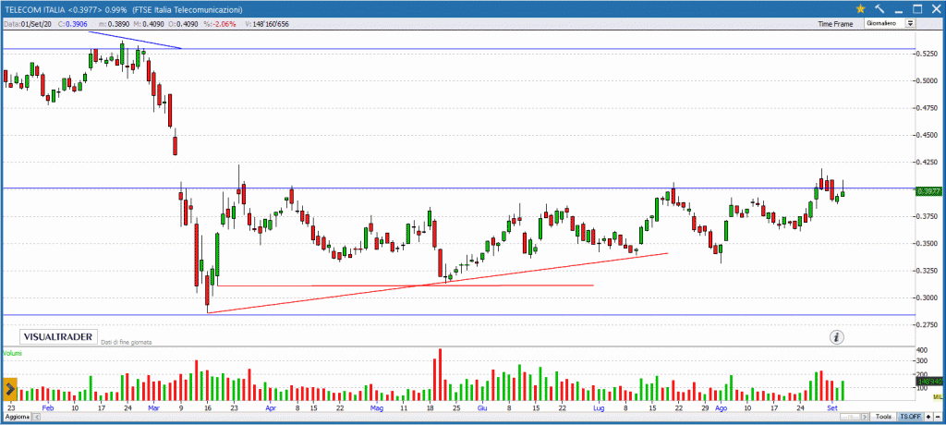Expand side panel with orange chevron button

coord(10,389)
